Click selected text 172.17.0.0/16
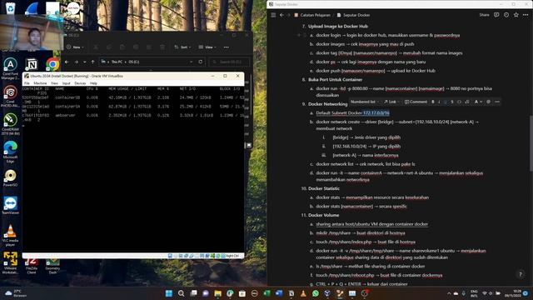533x300 pixels. (x=376, y=113)
